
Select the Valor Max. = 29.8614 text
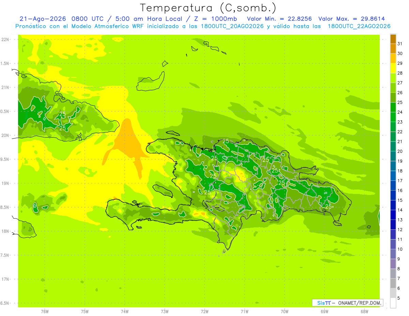352,19
